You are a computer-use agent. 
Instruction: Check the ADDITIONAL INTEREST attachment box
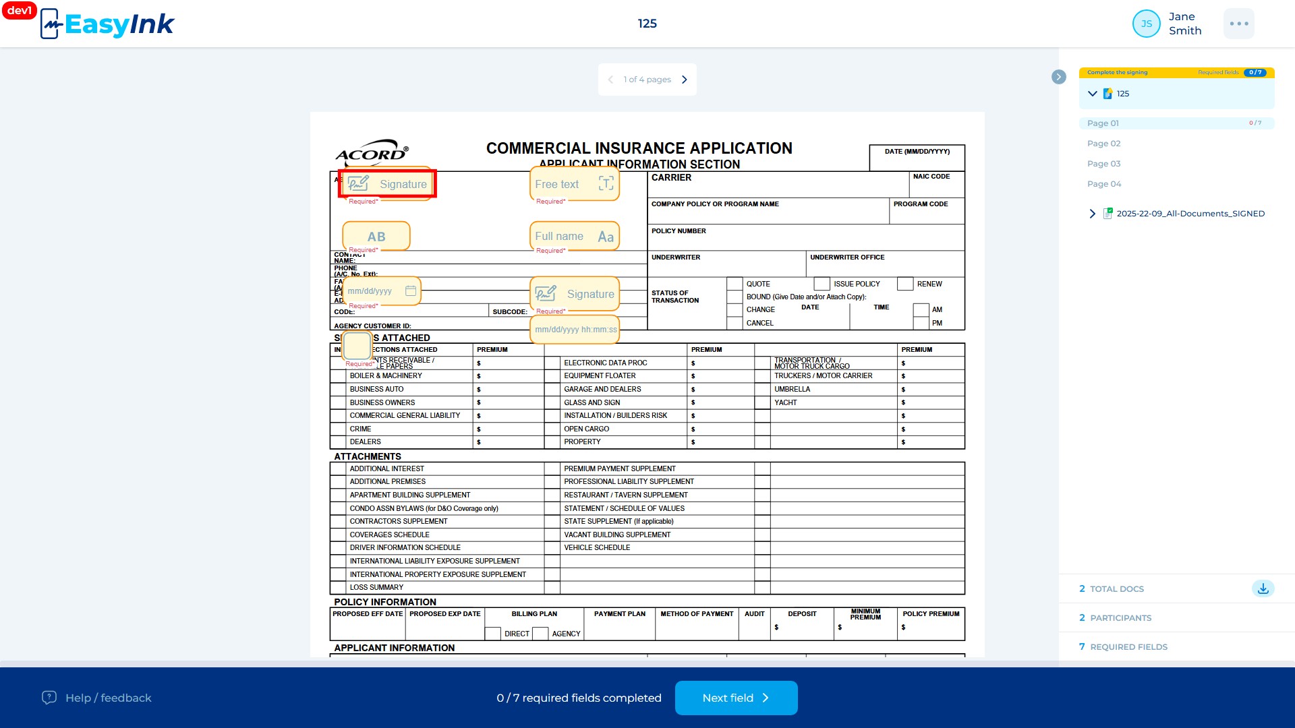(x=338, y=468)
